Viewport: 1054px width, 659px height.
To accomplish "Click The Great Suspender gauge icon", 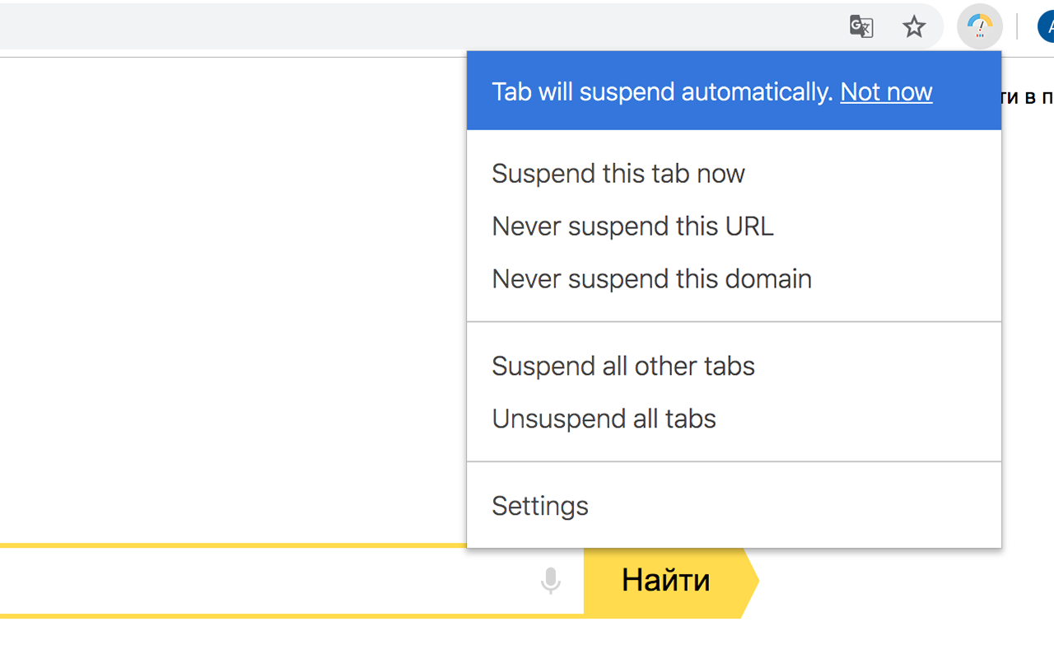I will pyautogui.click(x=980, y=26).
